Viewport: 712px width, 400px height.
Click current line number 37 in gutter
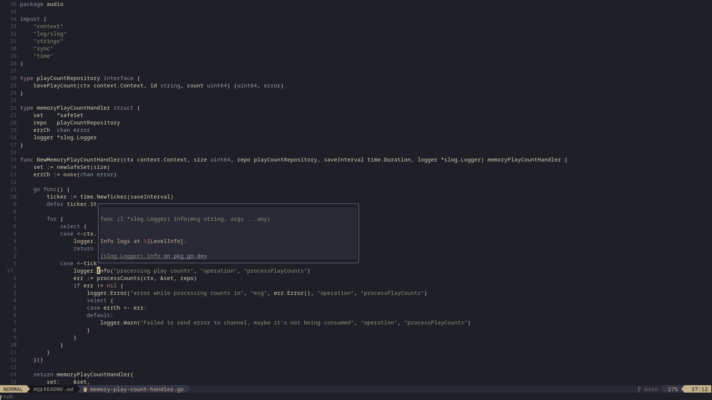(10, 271)
